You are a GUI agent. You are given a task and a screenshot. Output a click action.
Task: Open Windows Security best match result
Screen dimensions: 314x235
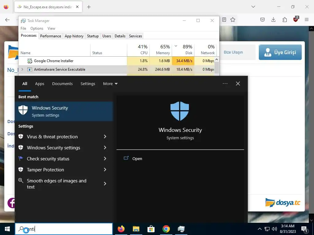64,111
